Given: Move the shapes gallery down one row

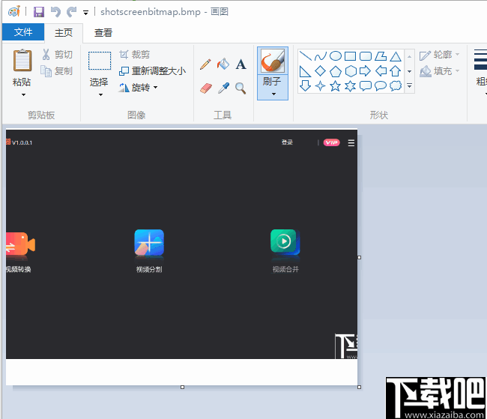Looking at the screenshot, I should coord(409,71).
